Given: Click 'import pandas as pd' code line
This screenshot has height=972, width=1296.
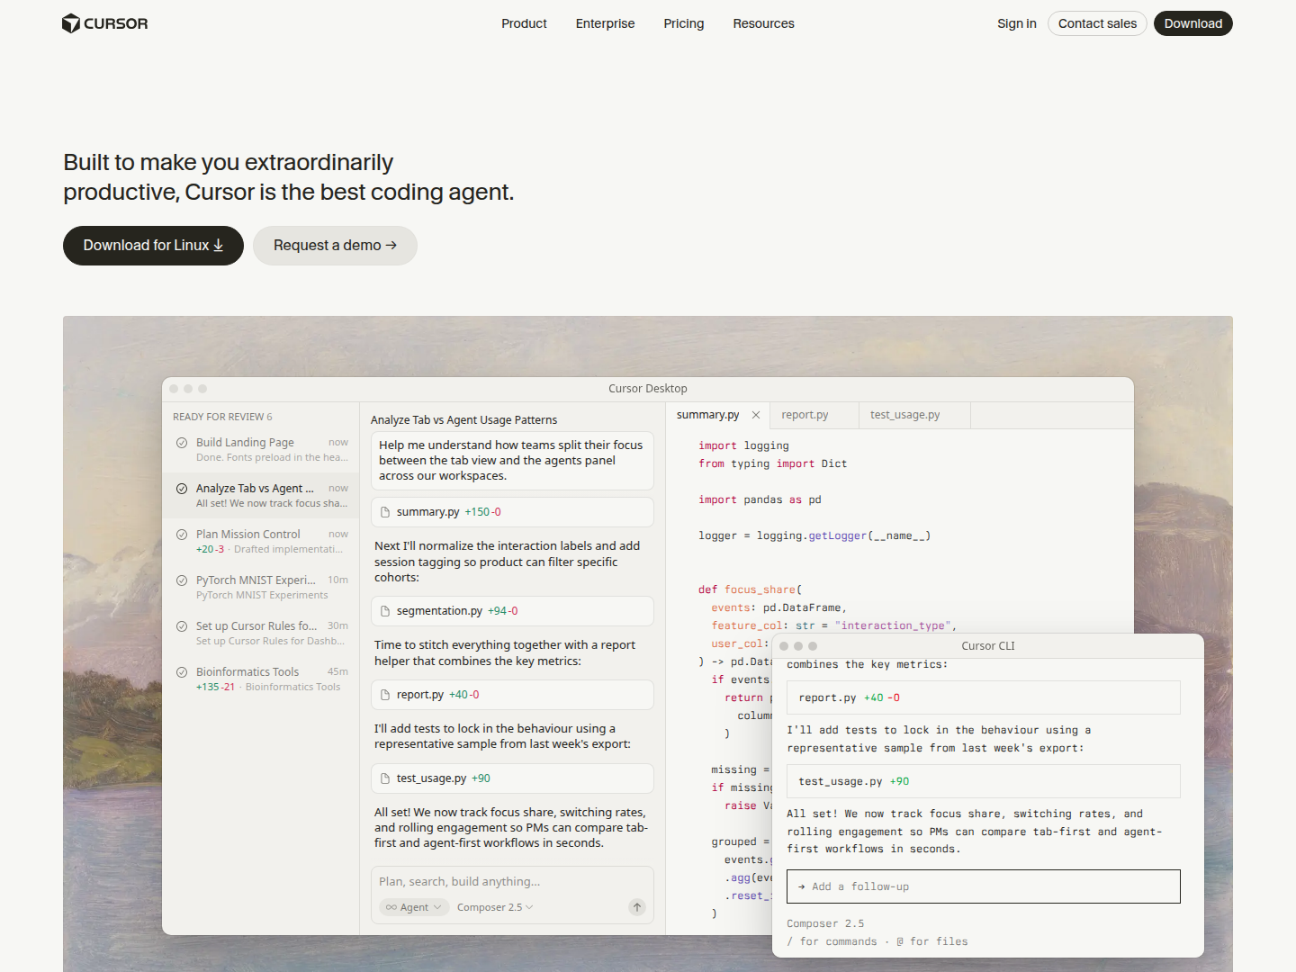Looking at the screenshot, I should [x=760, y=499].
